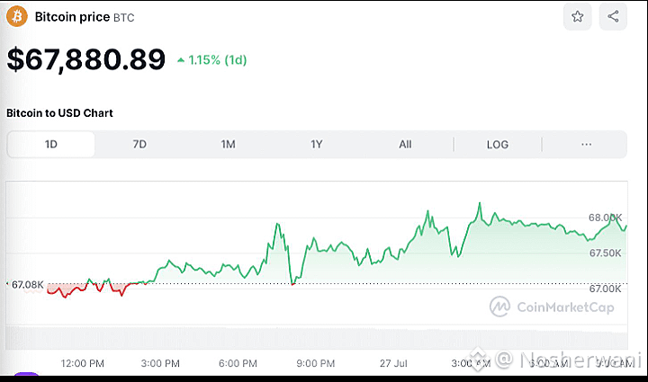Open the three-dots more options menu

(587, 145)
